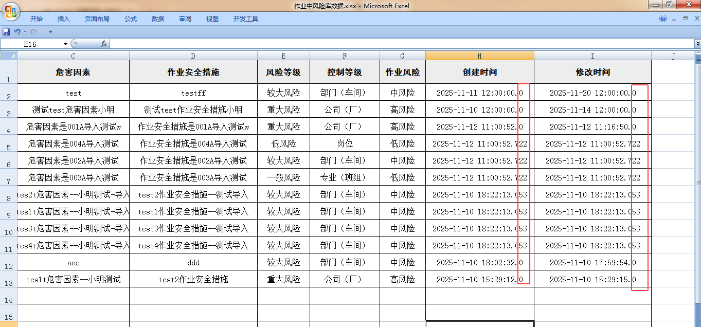This screenshot has width=701, height=327.
Task: Open the 开始 ribbon tab
Action: pyautogui.click(x=36, y=19)
